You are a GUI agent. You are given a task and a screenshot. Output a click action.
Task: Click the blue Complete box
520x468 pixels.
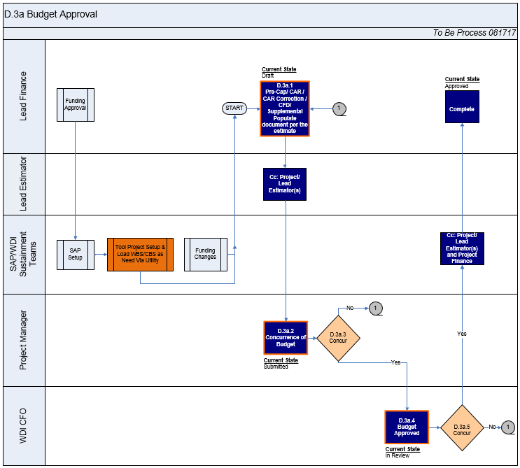click(462, 107)
